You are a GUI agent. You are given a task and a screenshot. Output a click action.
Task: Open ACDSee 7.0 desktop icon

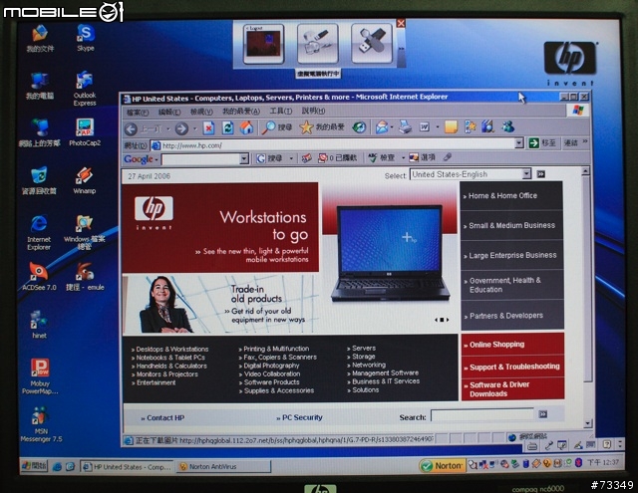[39, 276]
